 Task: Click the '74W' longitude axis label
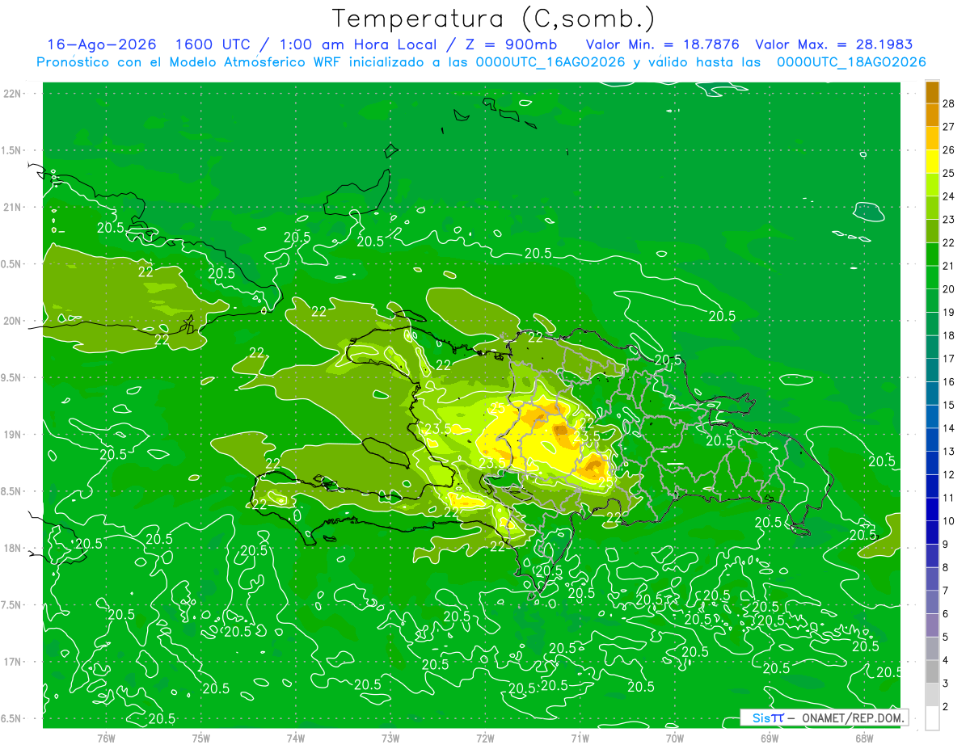point(295,738)
